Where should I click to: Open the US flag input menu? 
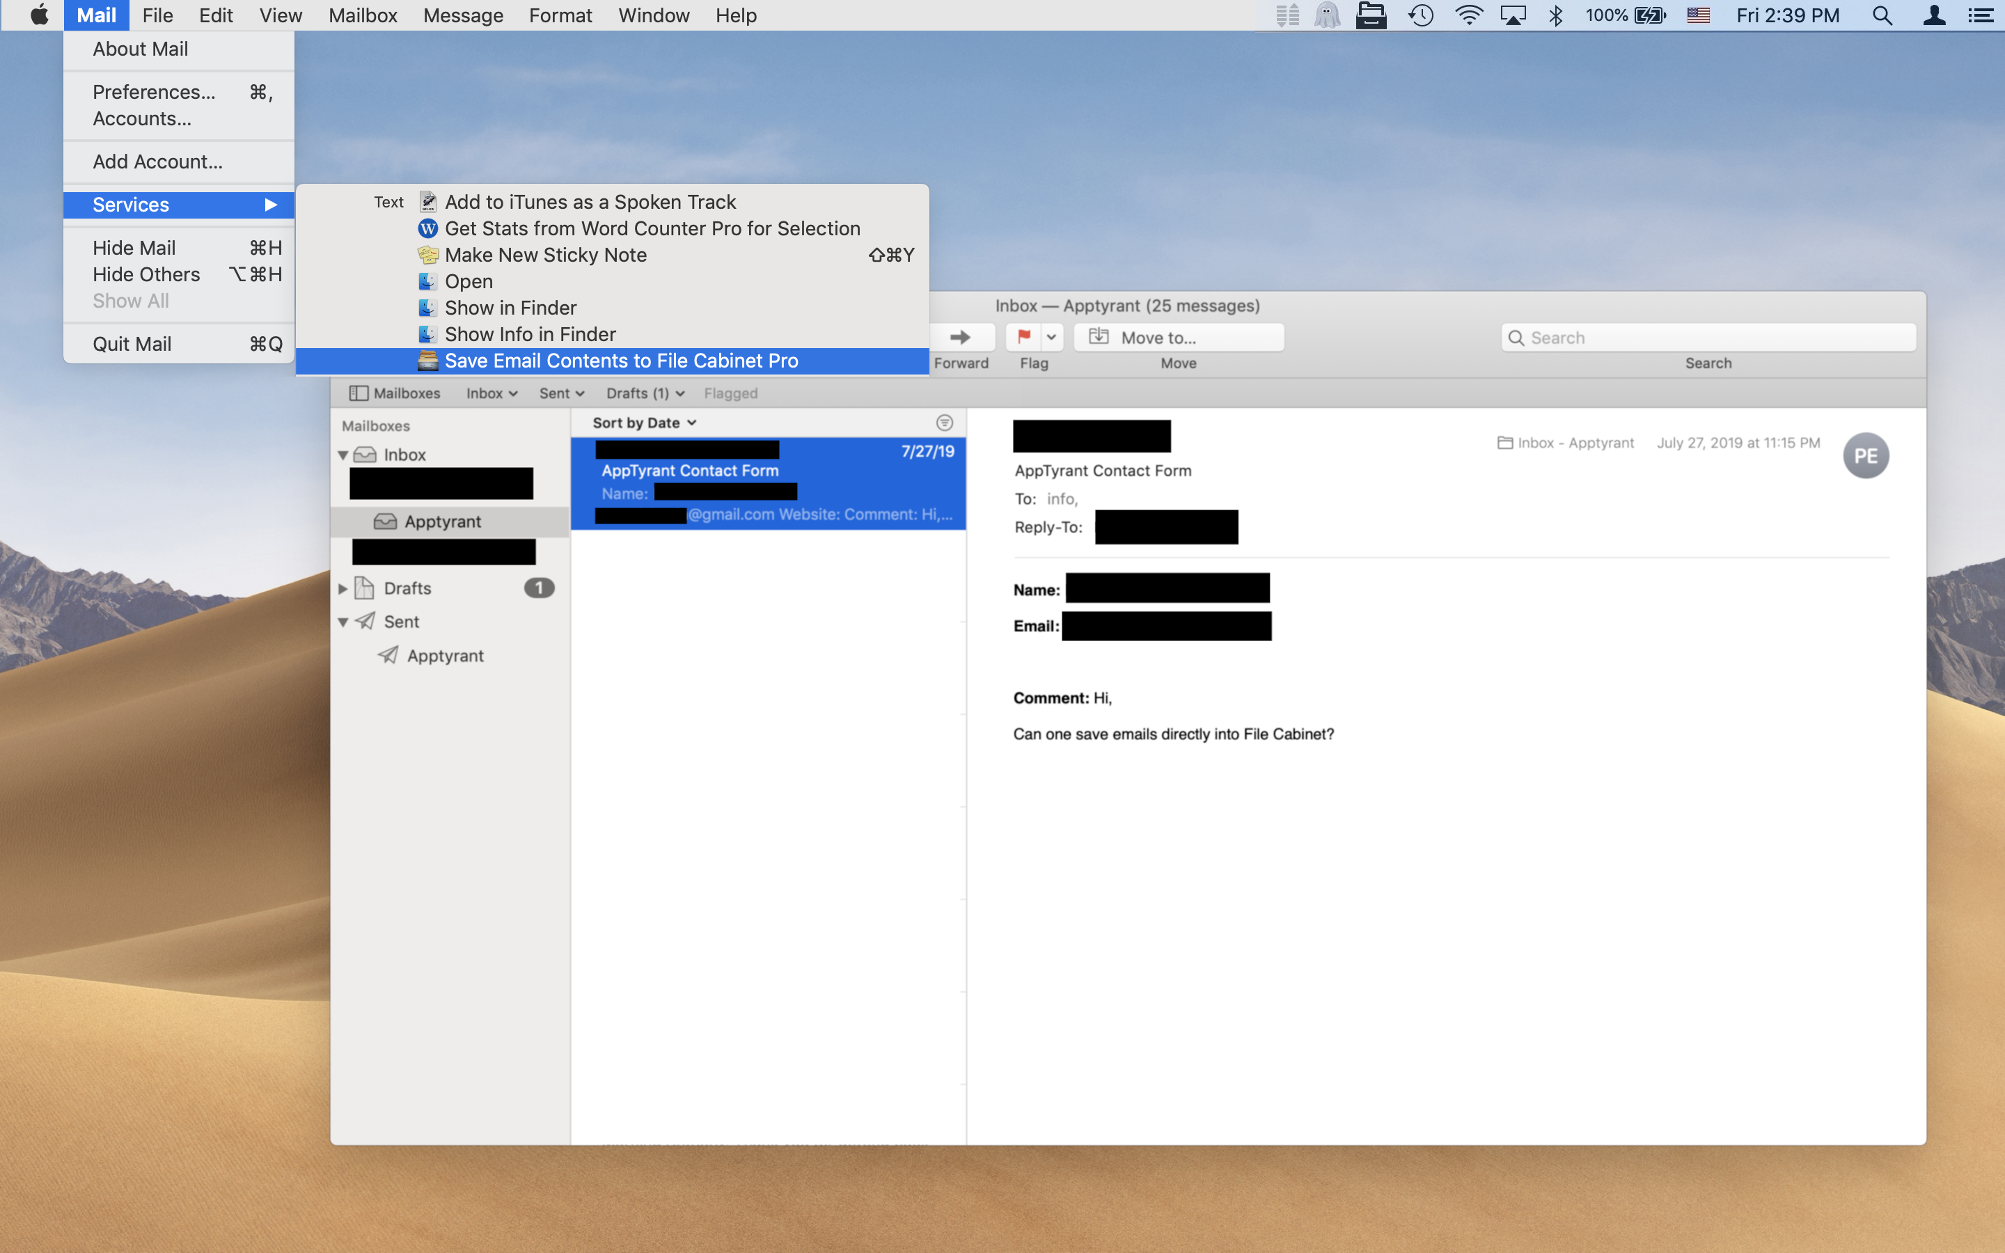pyautogui.click(x=1697, y=15)
